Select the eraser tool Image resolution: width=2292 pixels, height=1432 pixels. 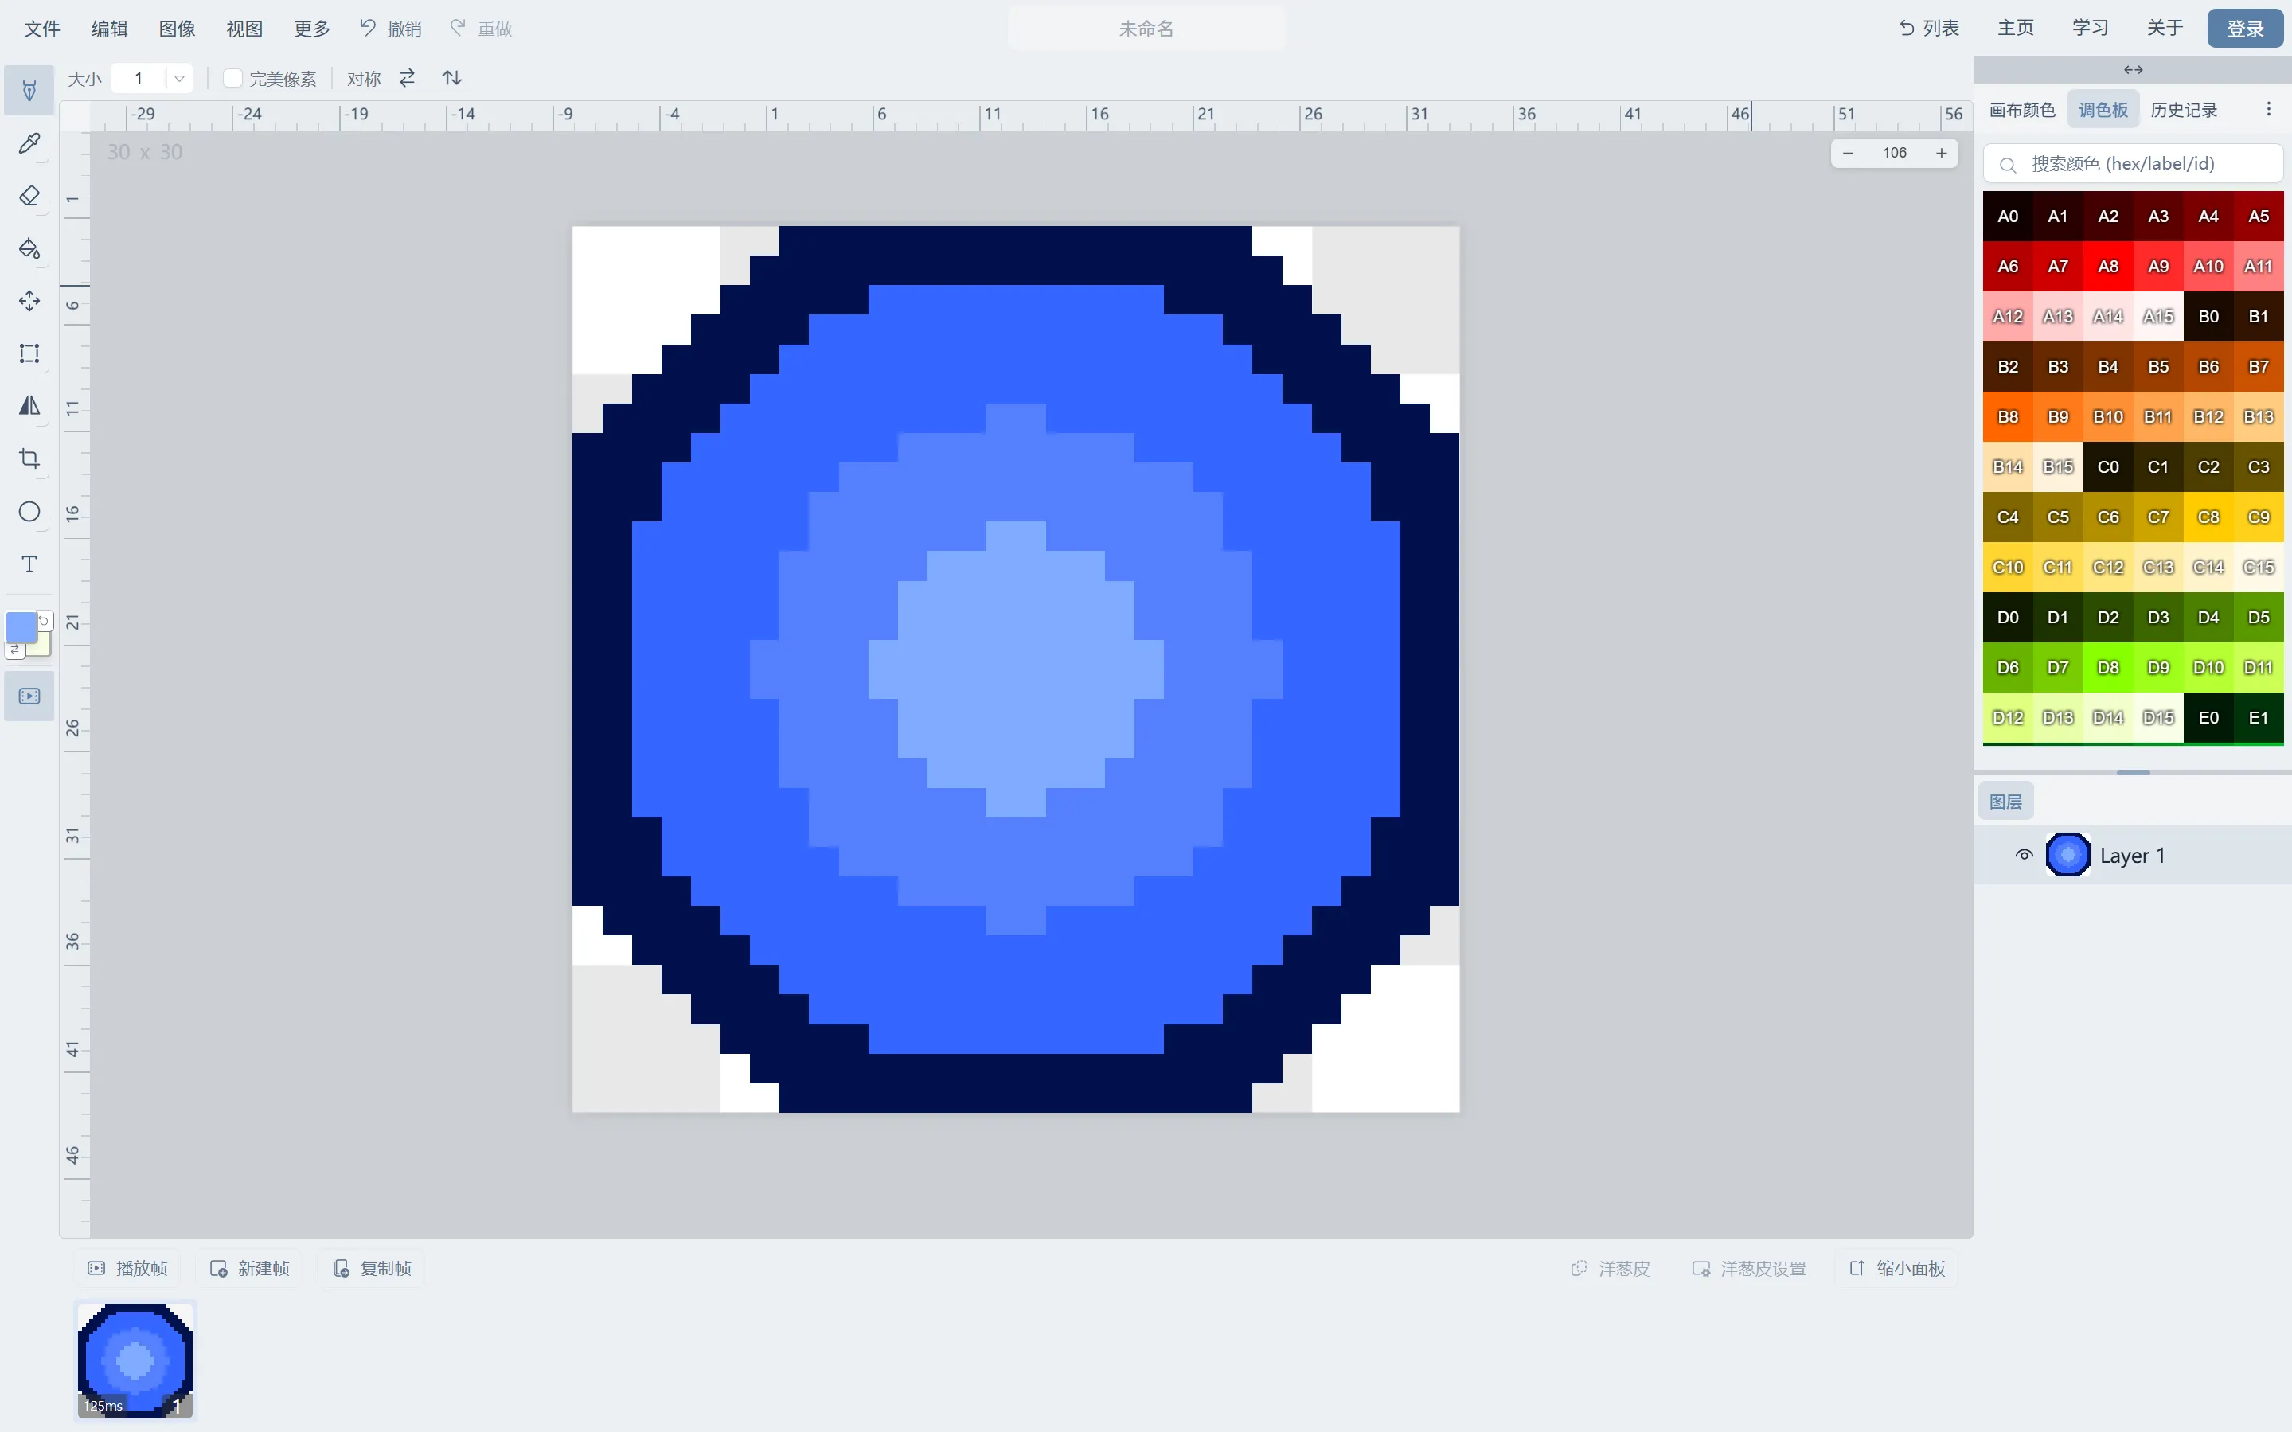coord(29,196)
